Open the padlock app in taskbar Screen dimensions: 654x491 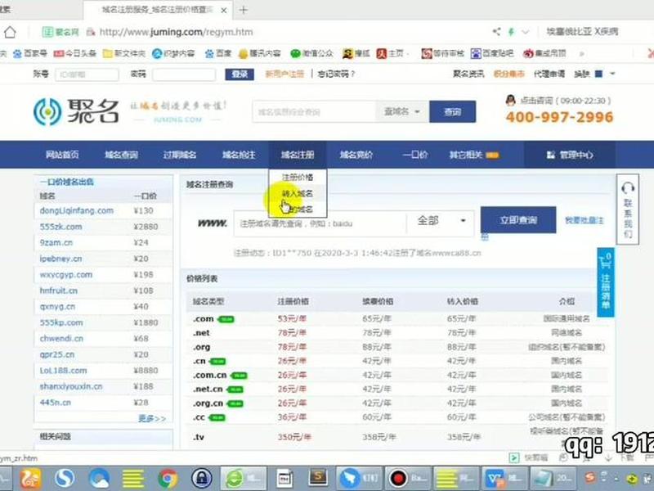click(x=202, y=479)
